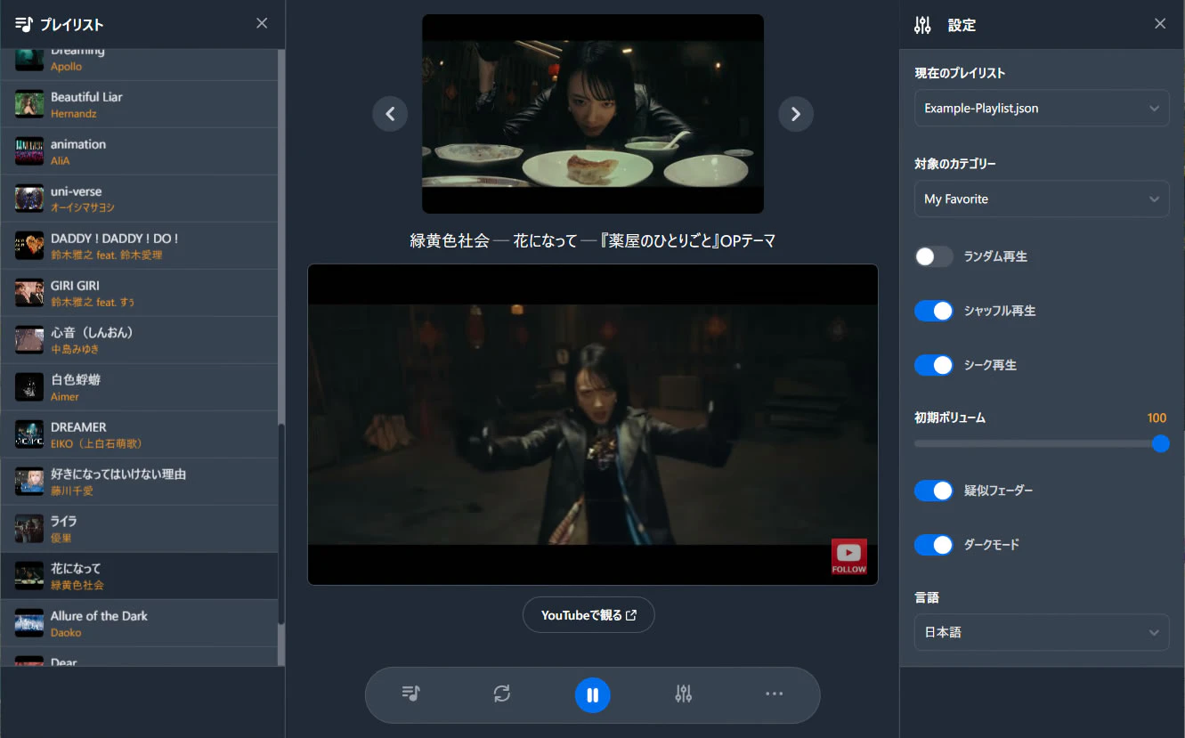Play 'GIRI GIRI' from the playlist
1185x738 pixels.
139,293
